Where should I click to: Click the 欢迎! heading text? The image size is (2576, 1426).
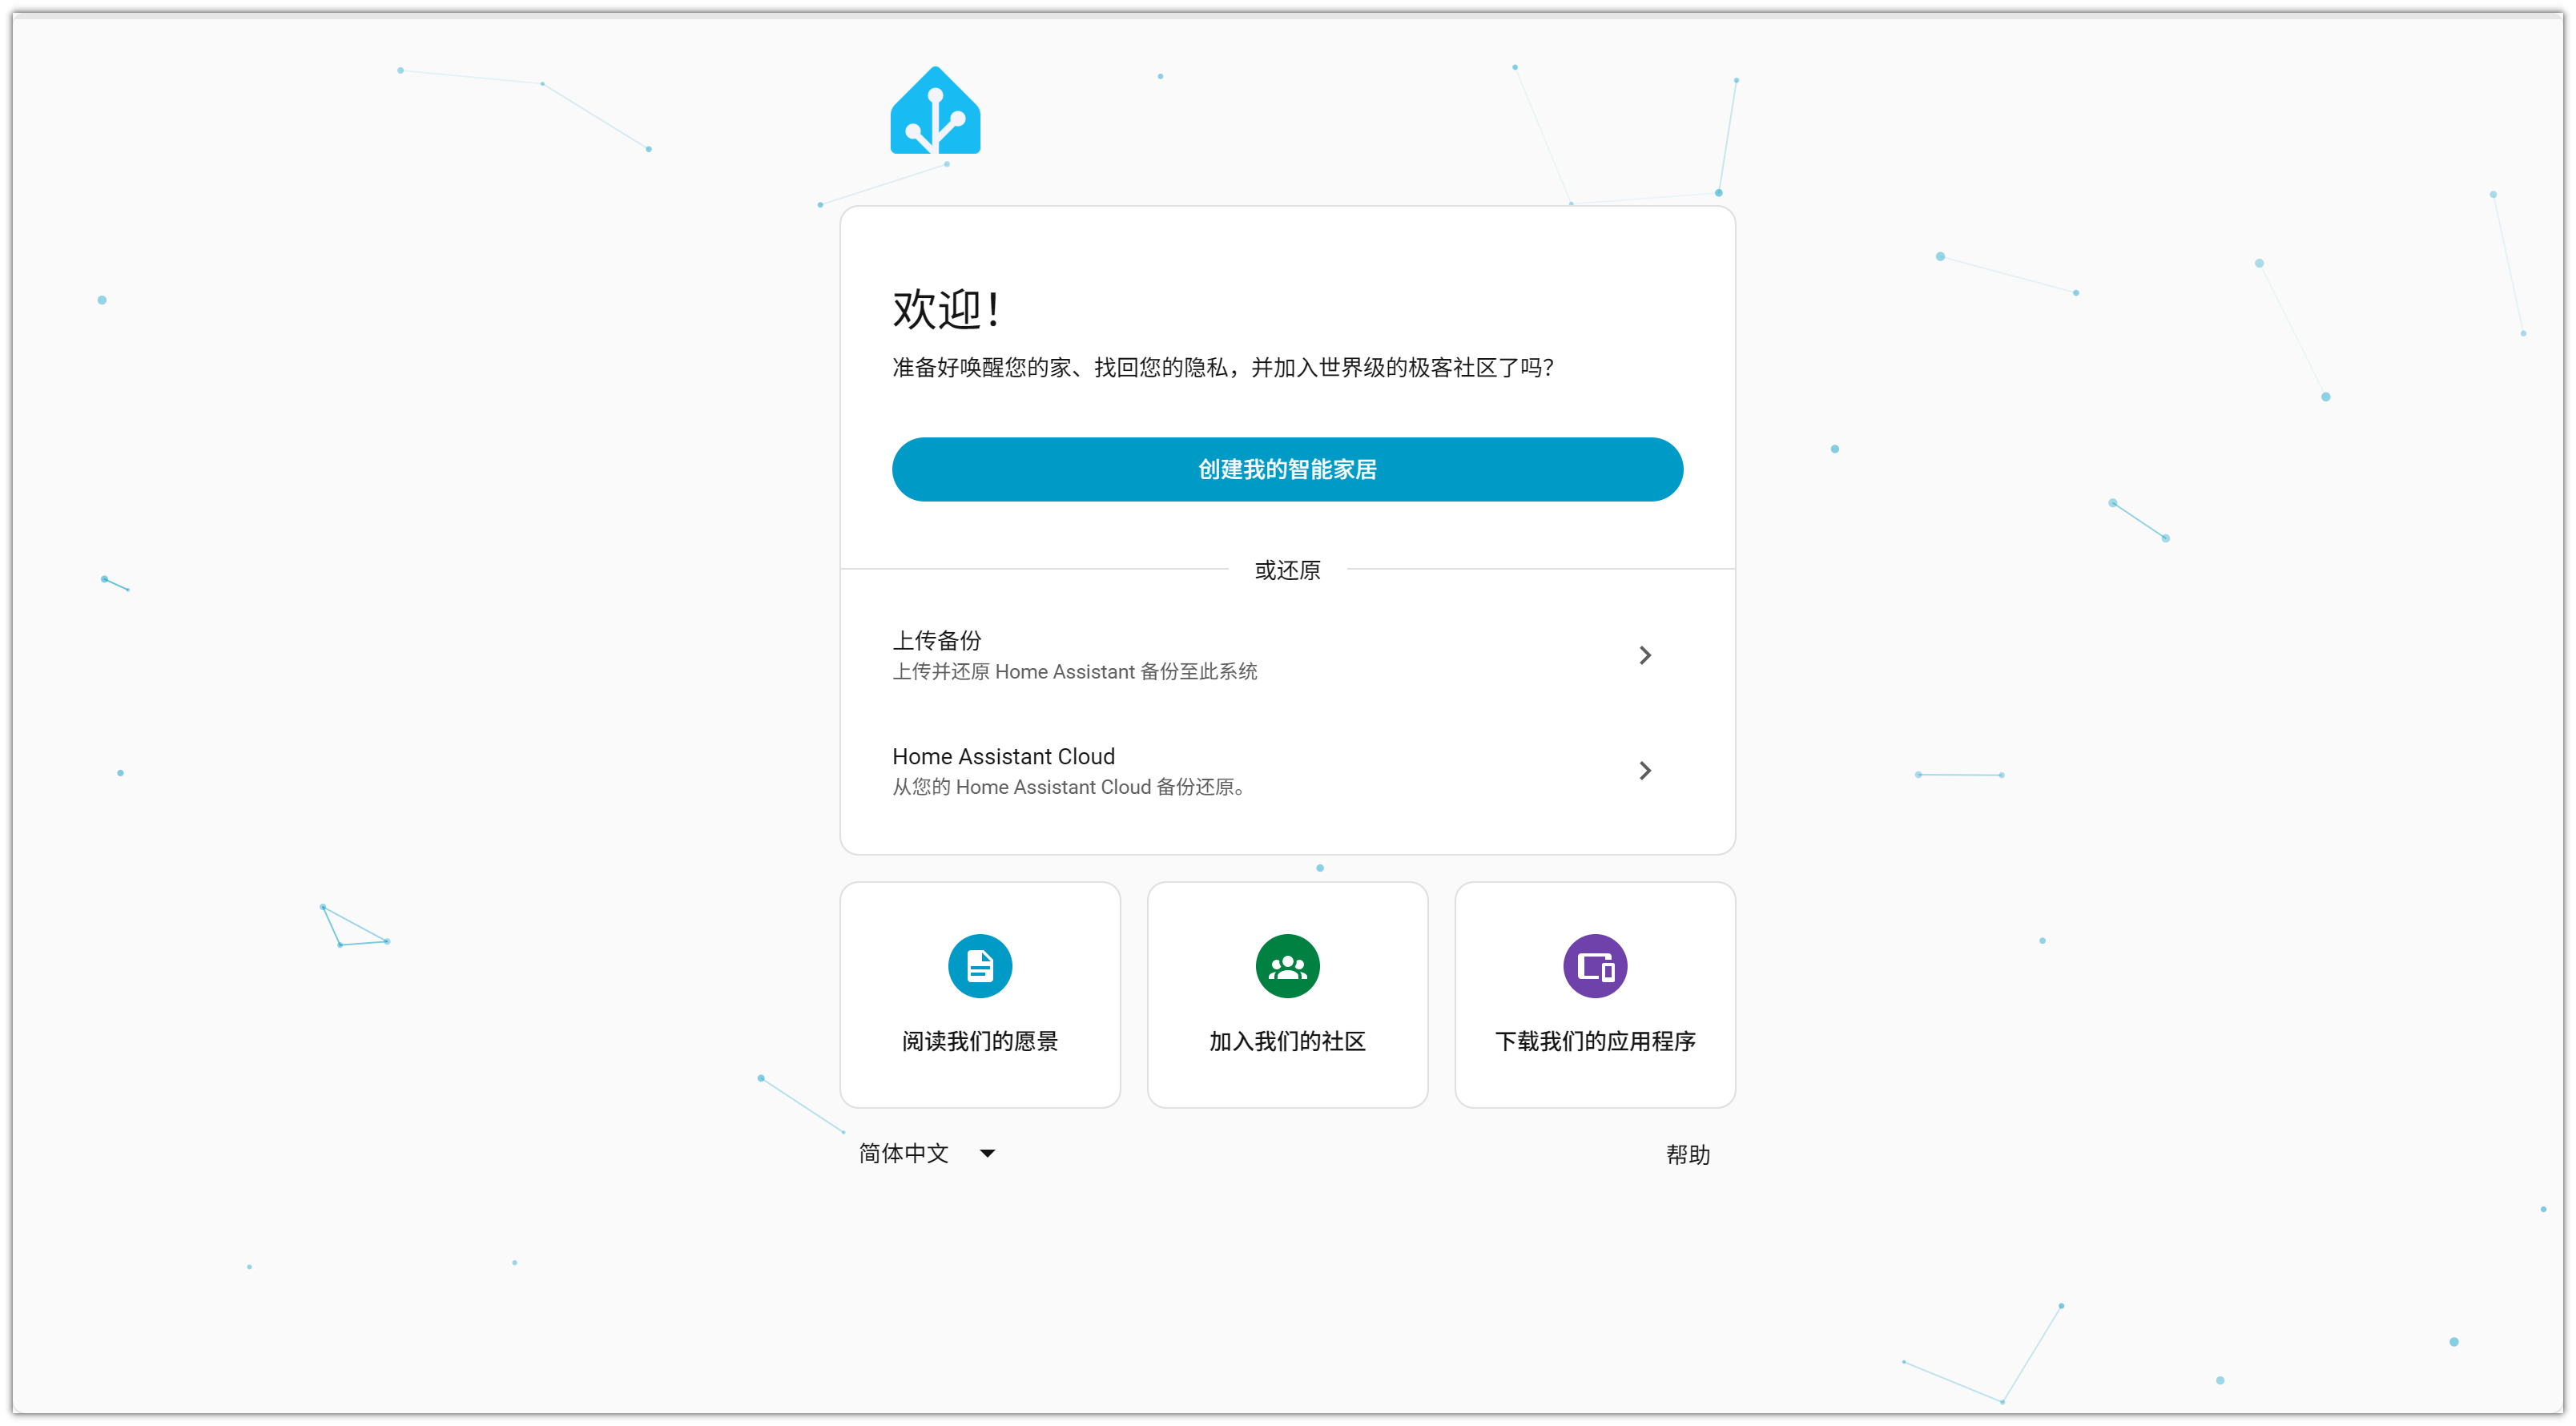click(x=945, y=309)
